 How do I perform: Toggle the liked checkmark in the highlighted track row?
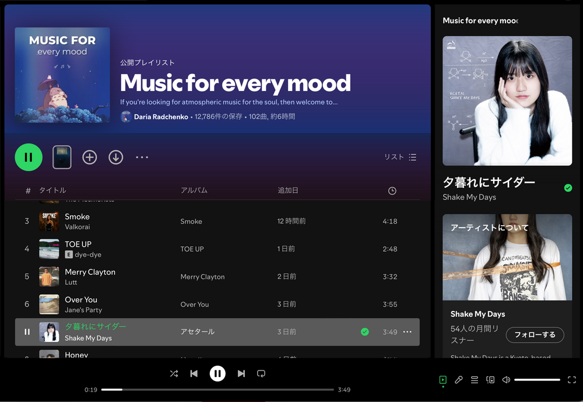click(365, 331)
